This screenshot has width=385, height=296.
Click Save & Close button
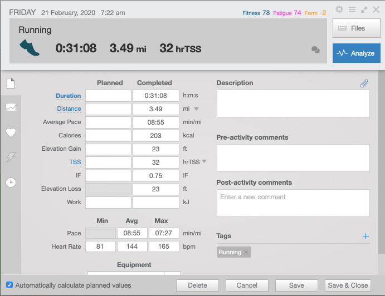348,285
